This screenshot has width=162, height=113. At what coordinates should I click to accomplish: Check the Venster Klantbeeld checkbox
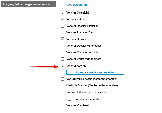(x=62, y=105)
